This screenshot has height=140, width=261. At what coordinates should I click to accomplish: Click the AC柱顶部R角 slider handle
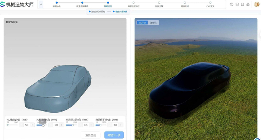[8, 125]
